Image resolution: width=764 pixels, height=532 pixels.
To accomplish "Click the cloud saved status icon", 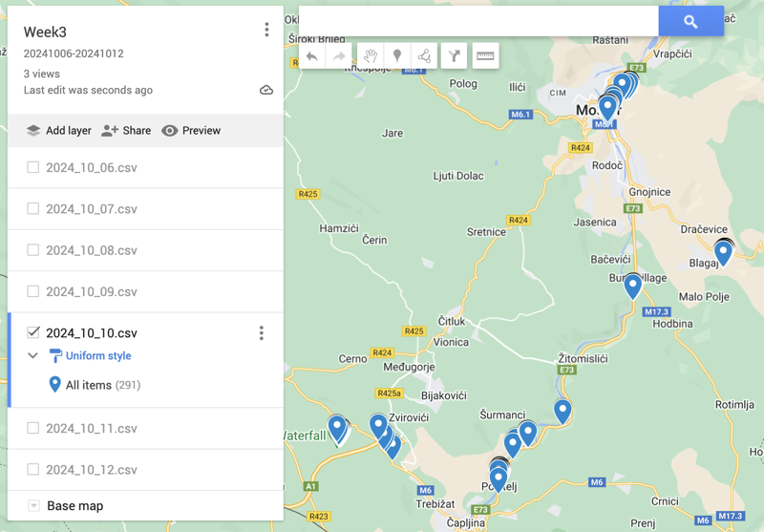I will (x=266, y=90).
